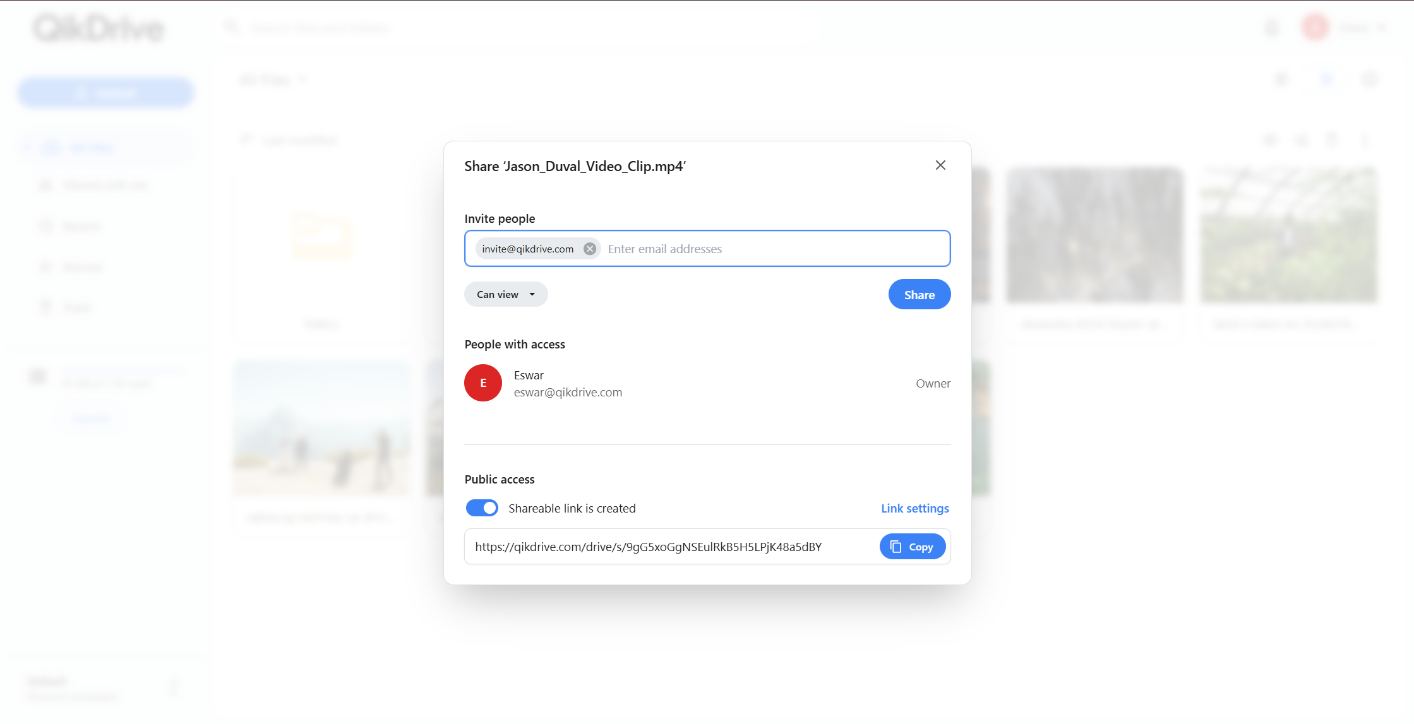Viewport: 1414px width, 724px height.
Task: Click the notification bell icon
Action: pos(1272,28)
